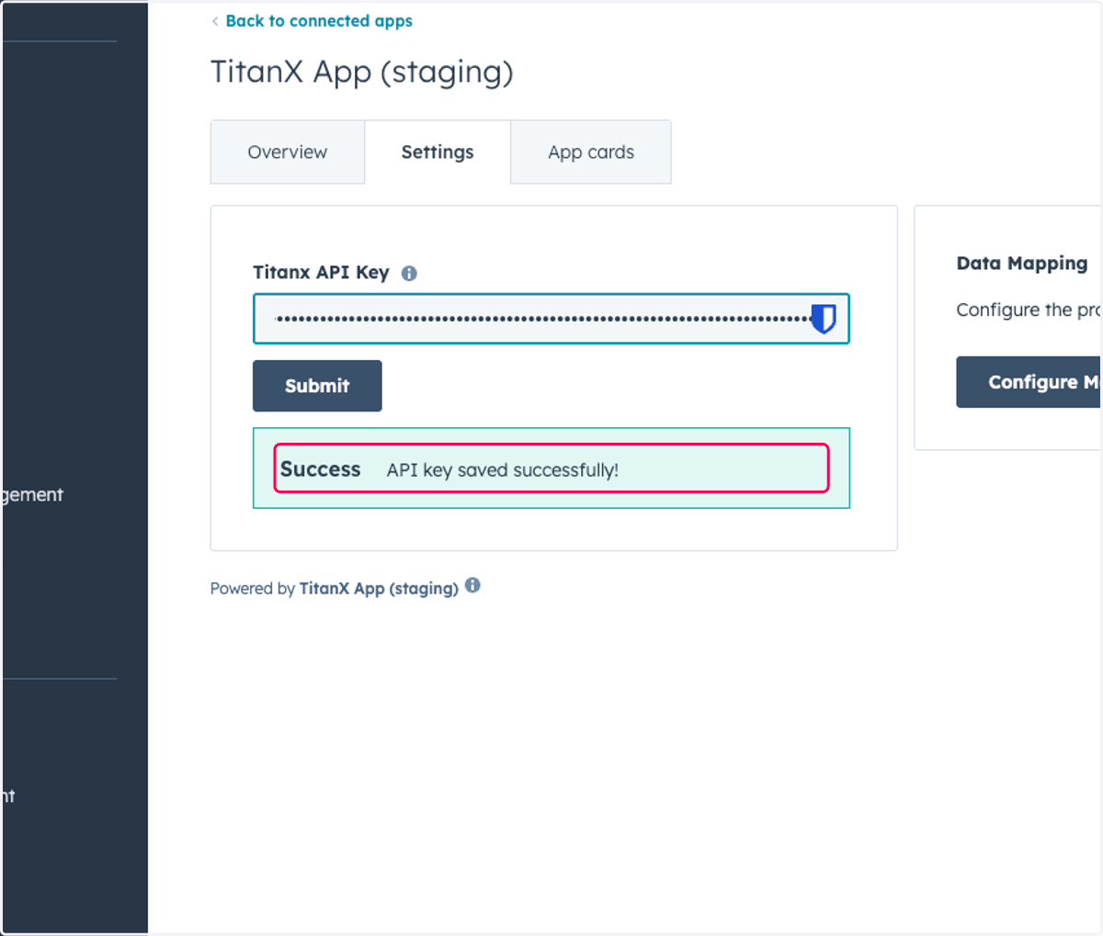Click the "Data Mapping" heading
The height and width of the screenshot is (936, 1103).
point(1022,264)
